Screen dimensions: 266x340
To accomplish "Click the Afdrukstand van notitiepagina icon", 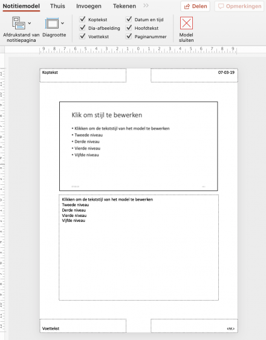I will point(18,23).
